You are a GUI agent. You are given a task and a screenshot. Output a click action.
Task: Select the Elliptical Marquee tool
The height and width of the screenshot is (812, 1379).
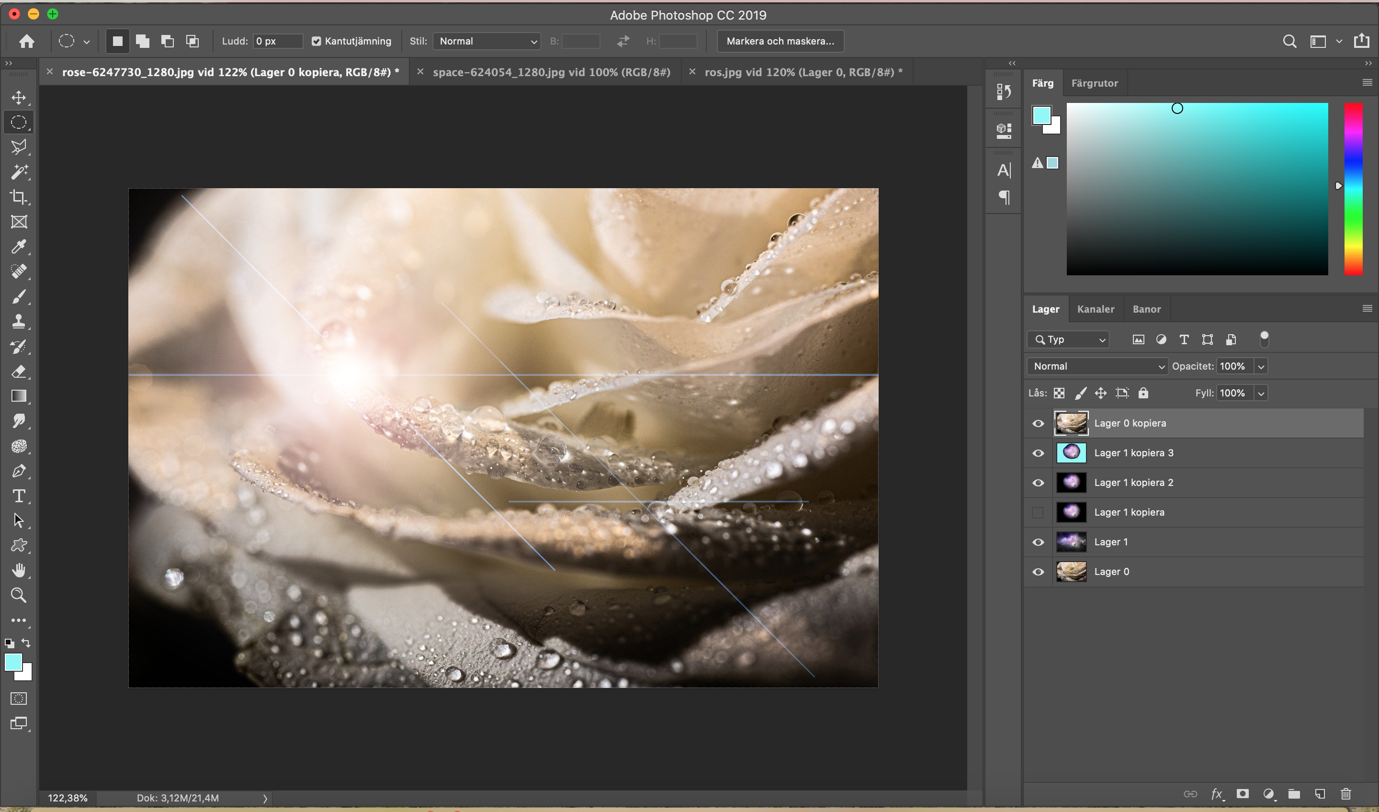(19, 122)
